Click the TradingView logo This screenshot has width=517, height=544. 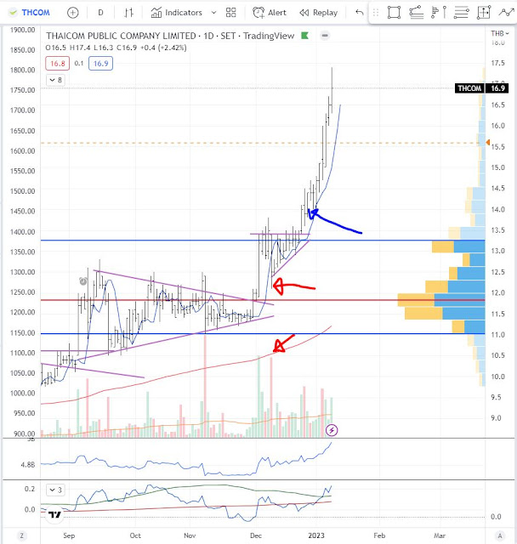click(x=54, y=515)
